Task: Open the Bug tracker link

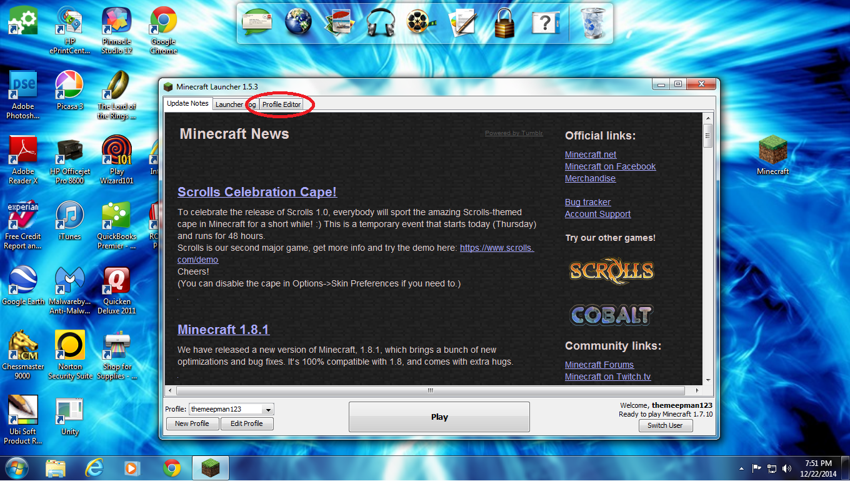Action: coord(587,201)
